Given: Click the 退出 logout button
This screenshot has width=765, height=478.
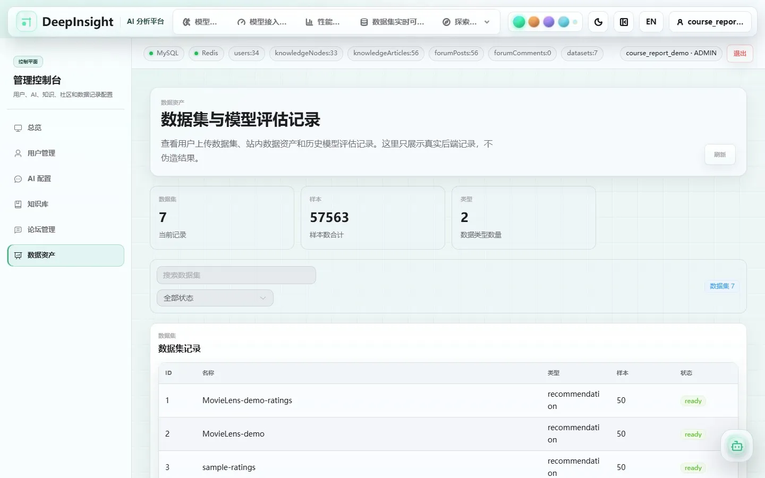Looking at the screenshot, I should tap(739, 53).
